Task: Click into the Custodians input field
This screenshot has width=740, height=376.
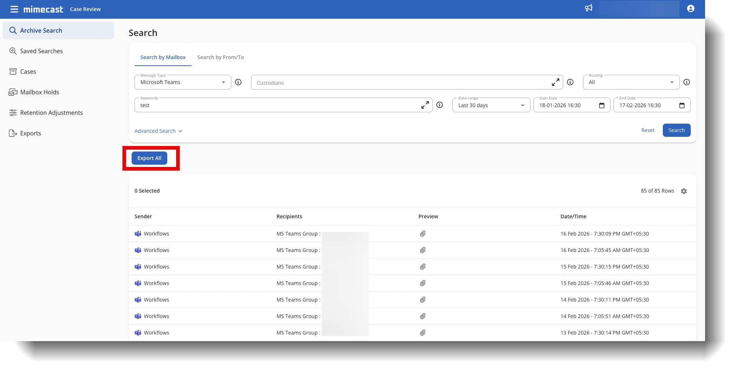Action: pyautogui.click(x=401, y=83)
